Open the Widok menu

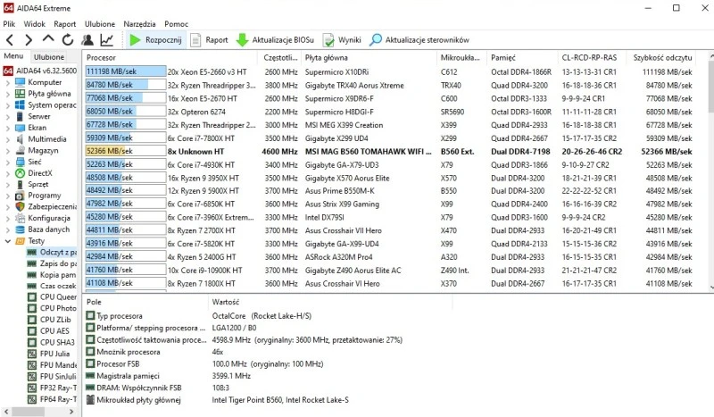point(35,24)
